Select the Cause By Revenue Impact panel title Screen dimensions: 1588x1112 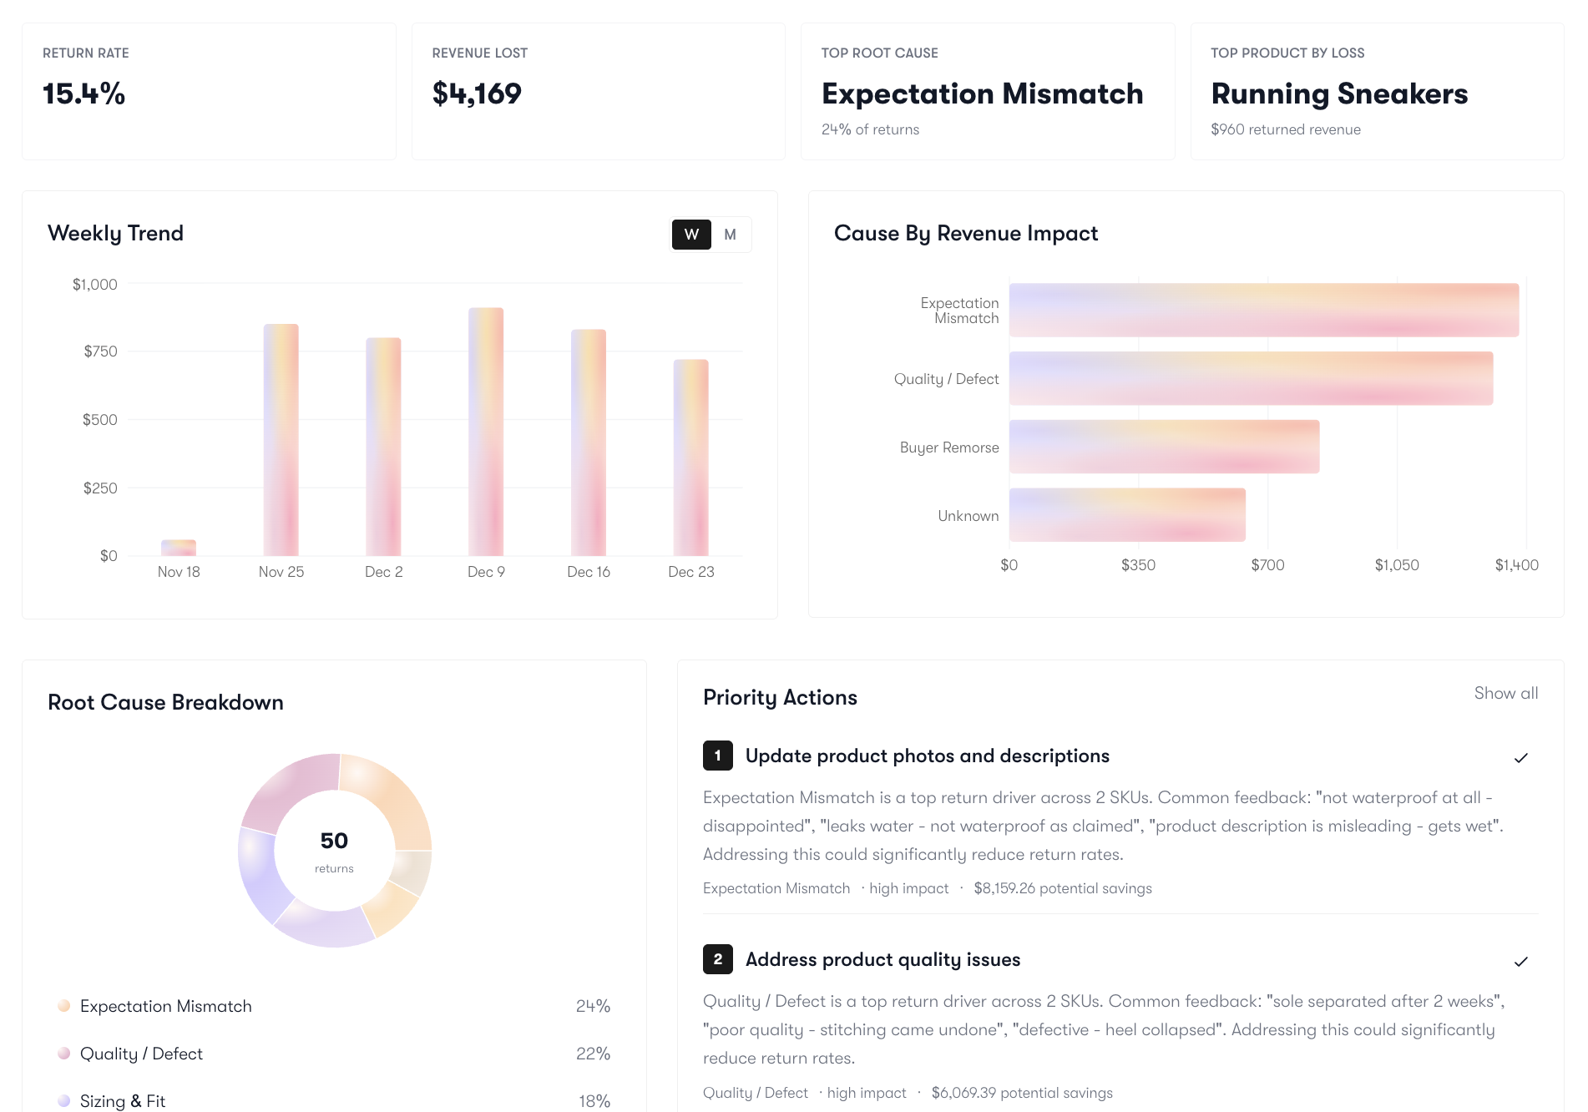click(x=966, y=234)
